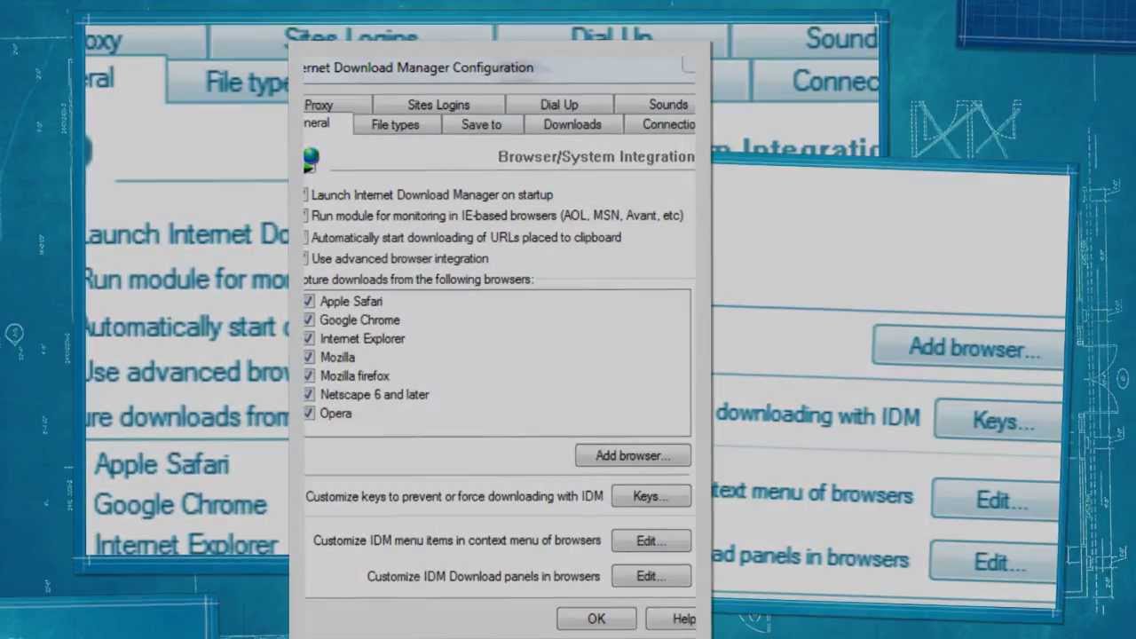1136x639 pixels.
Task: Uncheck Apple Safari in the center dialog's browser list
Action: pos(309,301)
